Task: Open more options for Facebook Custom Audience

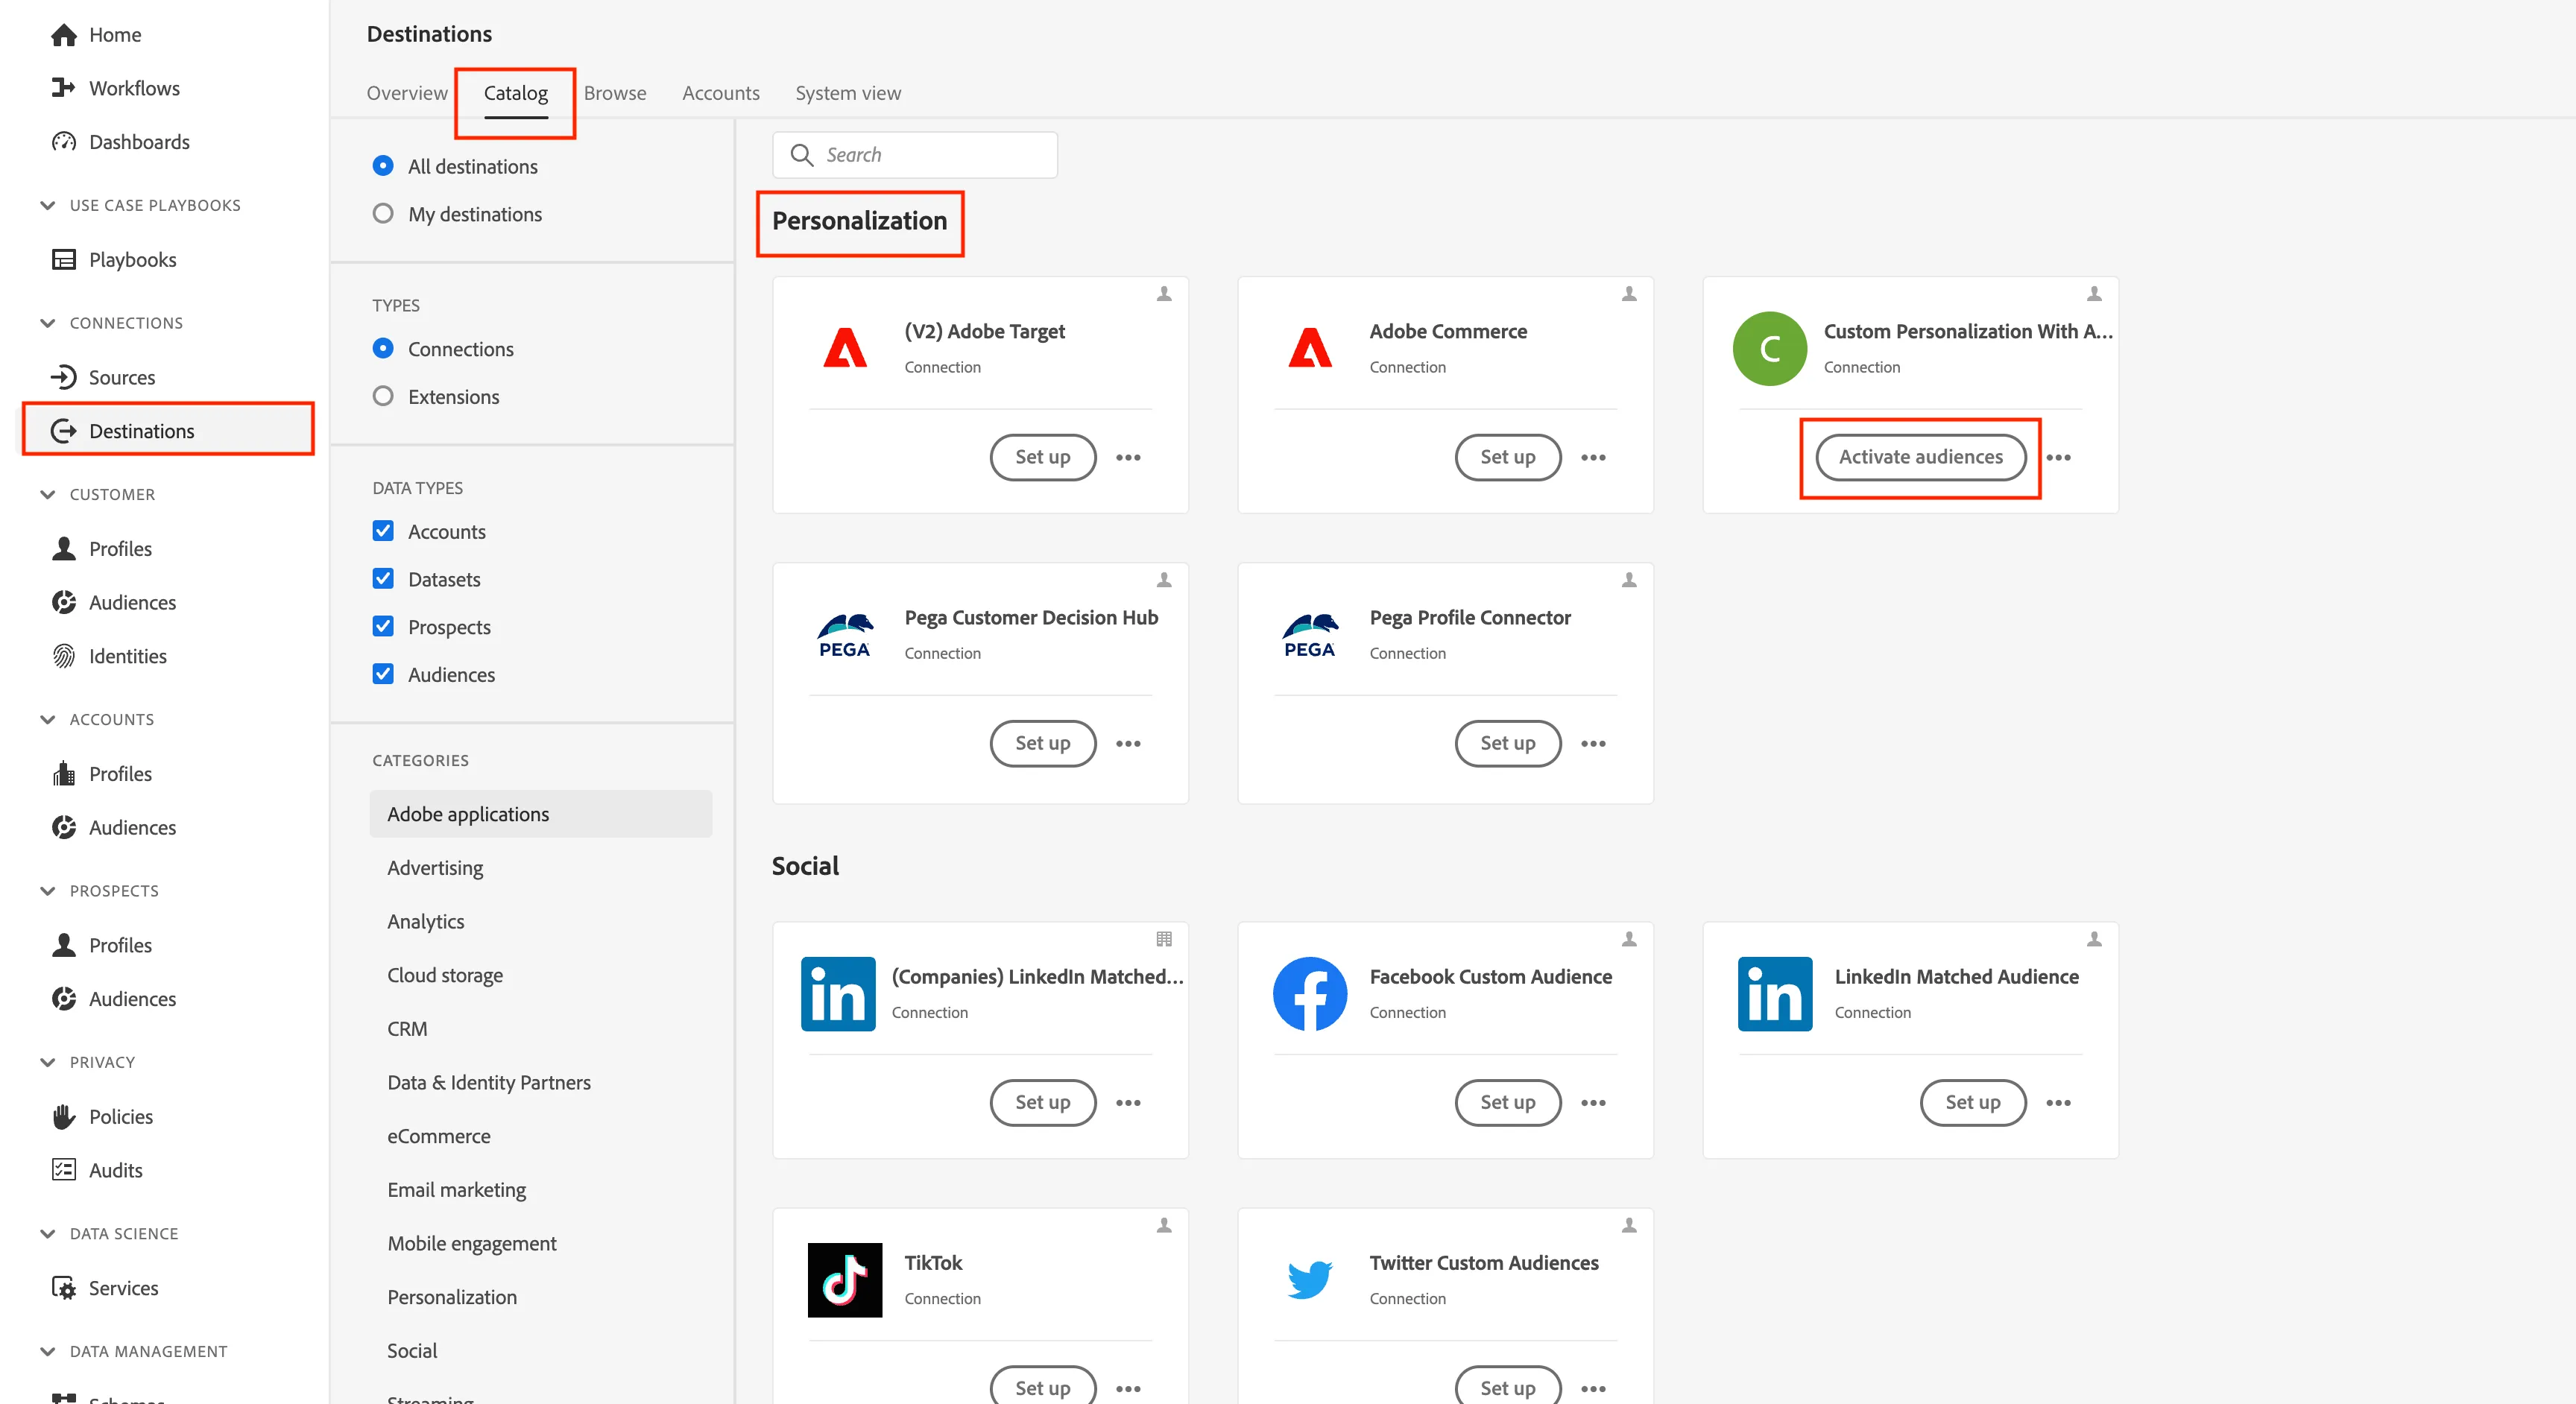Action: (x=1593, y=1103)
